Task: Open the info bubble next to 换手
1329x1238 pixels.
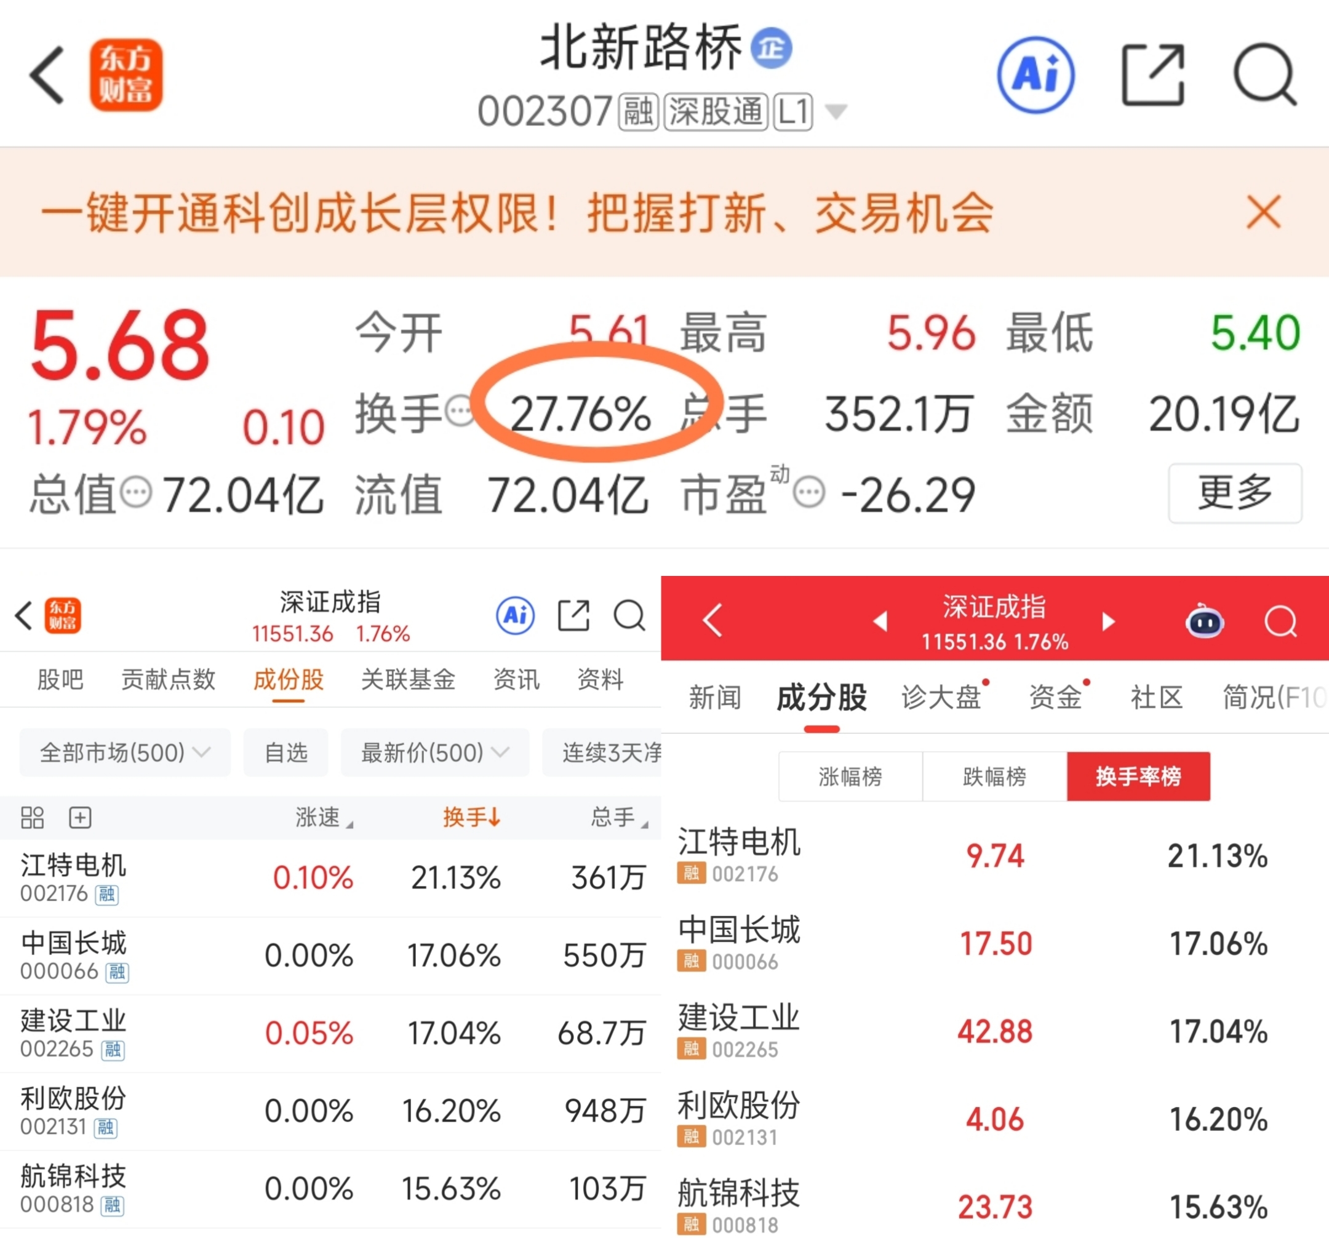Action: (x=460, y=410)
